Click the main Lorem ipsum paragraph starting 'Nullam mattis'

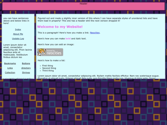(98, 77)
